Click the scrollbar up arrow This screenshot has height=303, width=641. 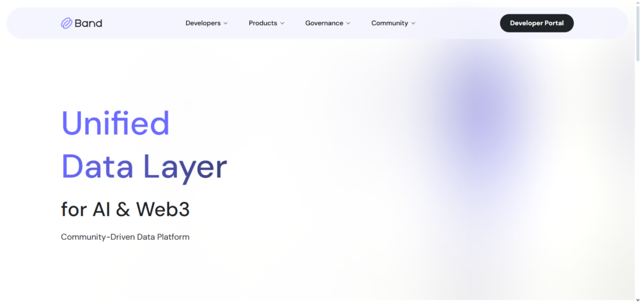[637, 3]
